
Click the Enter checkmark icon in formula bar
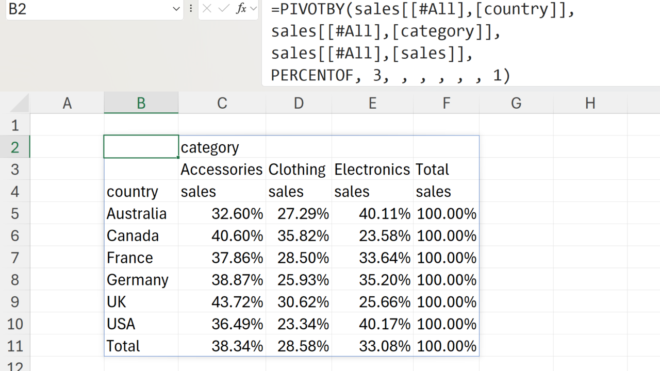coord(224,9)
